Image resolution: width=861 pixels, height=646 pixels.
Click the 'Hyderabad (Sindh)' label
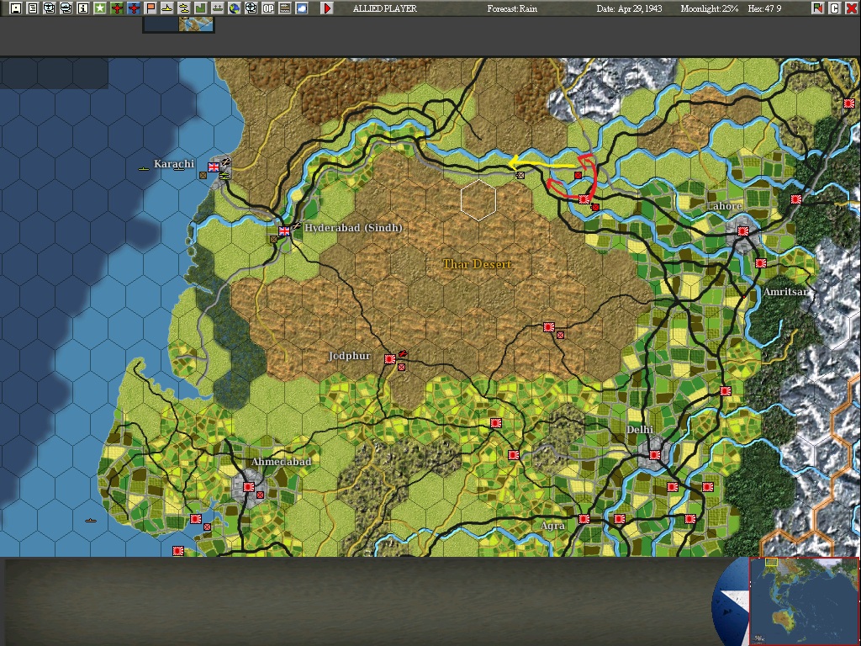pos(354,228)
